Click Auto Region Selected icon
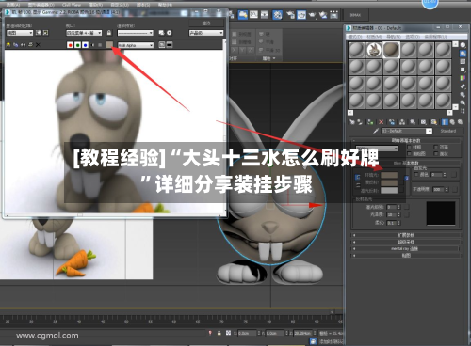Screen dimensions: 471x346 pyautogui.click(x=46, y=33)
